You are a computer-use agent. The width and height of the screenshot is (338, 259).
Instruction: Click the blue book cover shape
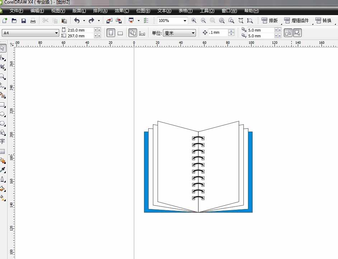[x=146, y=172]
